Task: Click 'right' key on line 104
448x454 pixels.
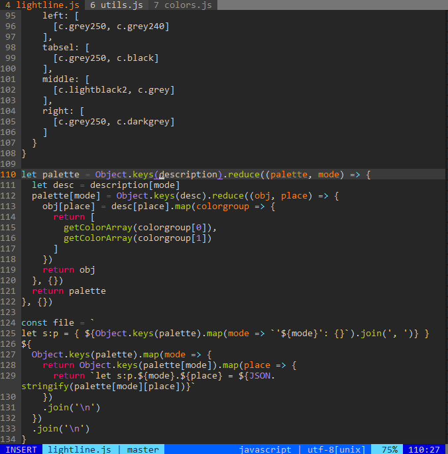Action: (56, 111)
